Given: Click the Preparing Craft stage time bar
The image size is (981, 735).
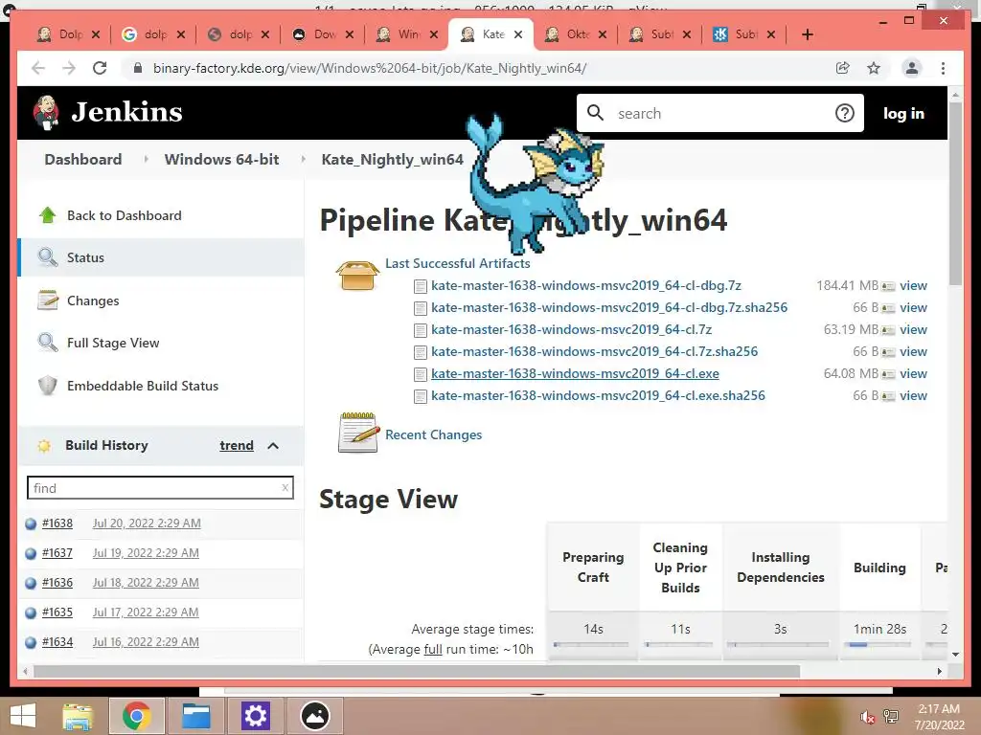Looking at the screenshot, I should pos(590,644).
